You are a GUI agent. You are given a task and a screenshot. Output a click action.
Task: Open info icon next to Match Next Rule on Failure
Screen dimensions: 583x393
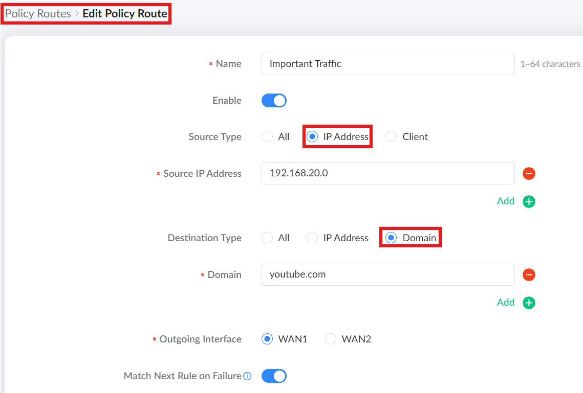point(247,376)
